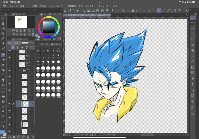
Task: Select the Frame border tool
Action: coord(3,106)
